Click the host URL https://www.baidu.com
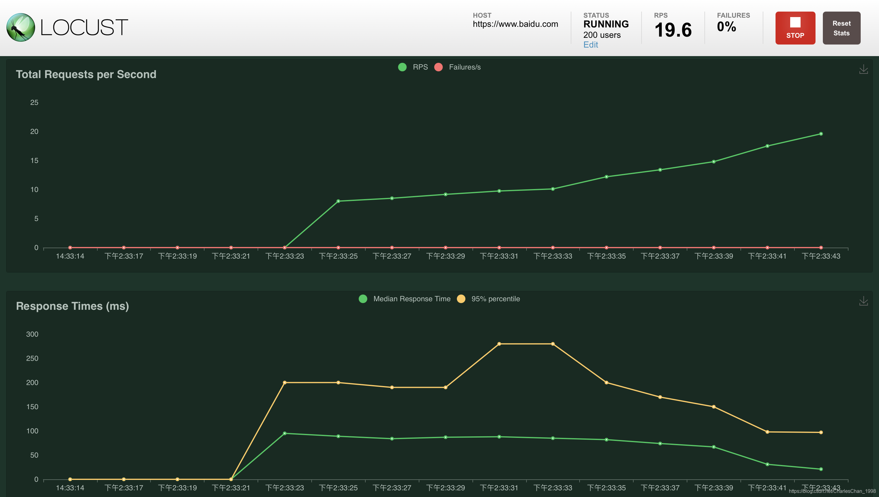Image resolution: width=879 pixels, height=497 pixels. (515, 24)
